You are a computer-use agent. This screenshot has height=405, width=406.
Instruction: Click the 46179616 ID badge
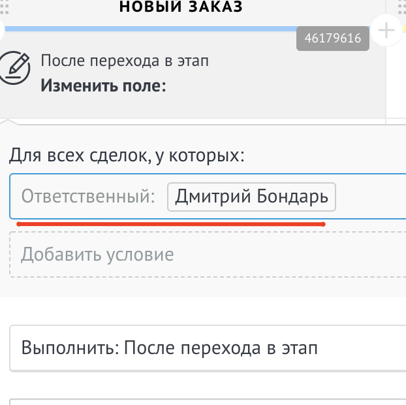333,39
